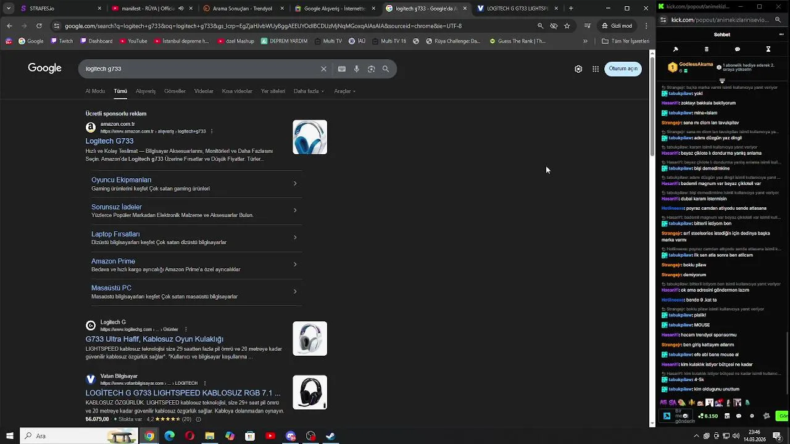Viewport: 790px width, 444px height.
Task: Expand the Amazon Prime sitelink arrow
Action: point(295,265)
